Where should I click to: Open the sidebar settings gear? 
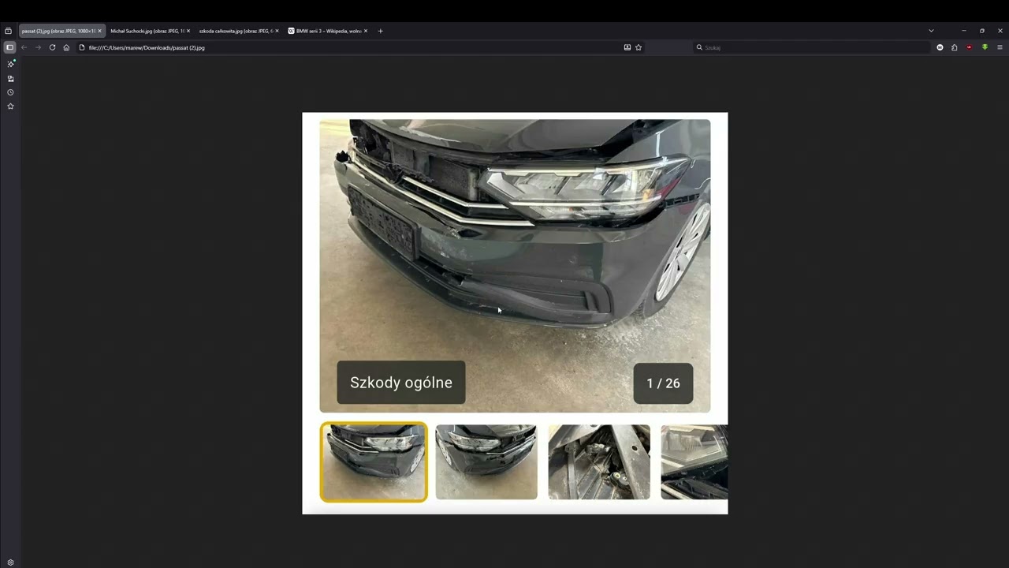click(x=10, y=562)
